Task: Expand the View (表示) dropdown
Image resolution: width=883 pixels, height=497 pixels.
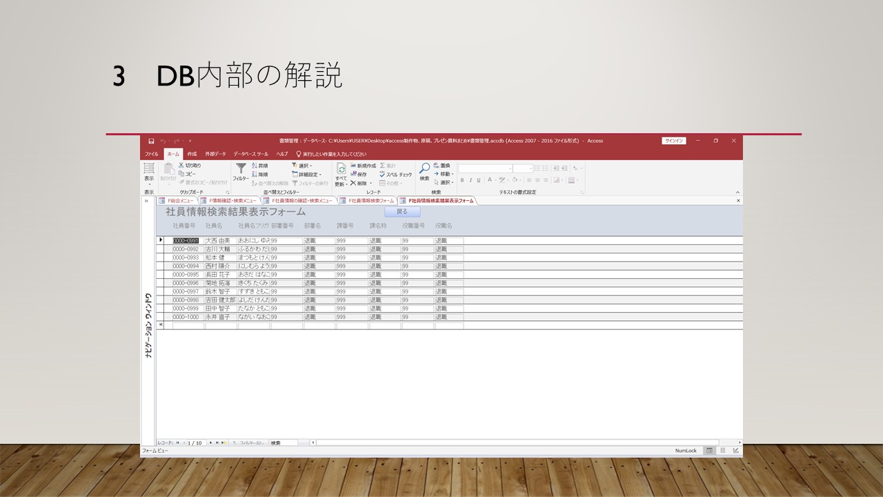Action: [149, 184]
